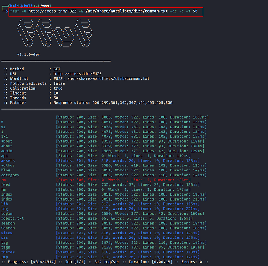This screenshot has height=266, width=268.
Task: Click the result entry 'fm'
Action: coord(3,189)
